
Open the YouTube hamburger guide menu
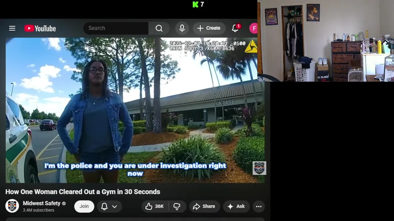[12, 28]
